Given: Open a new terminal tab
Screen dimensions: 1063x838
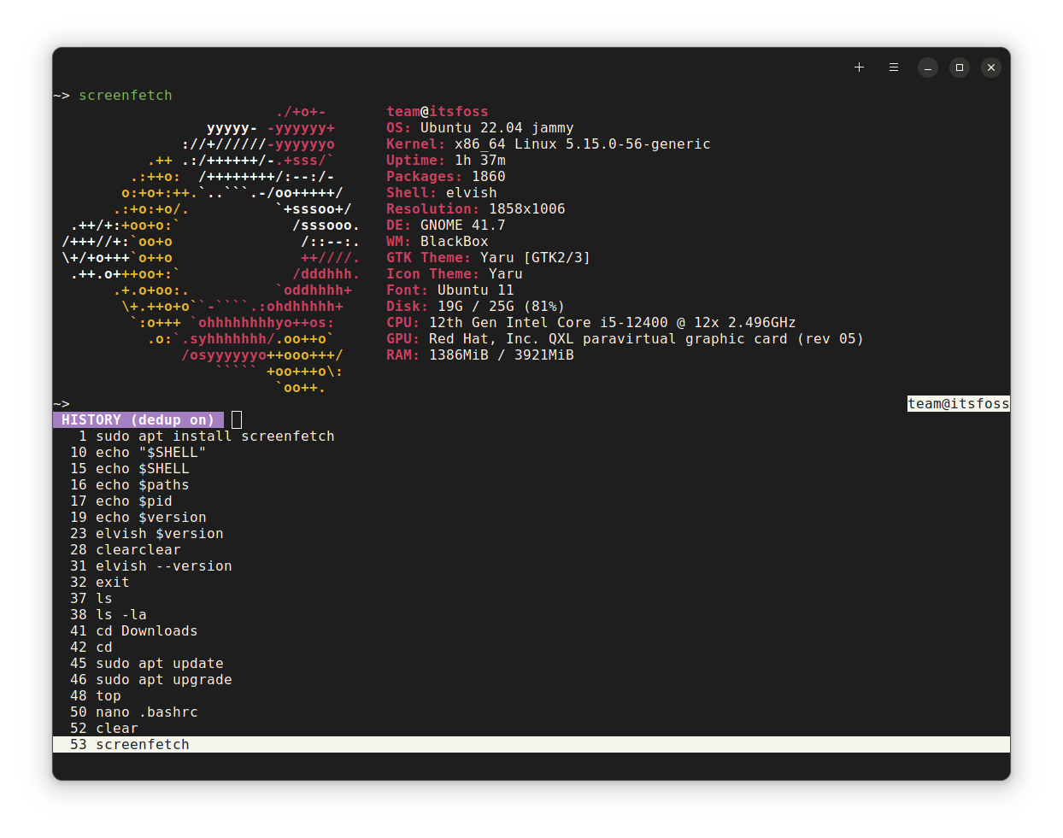Looking at the screenshot, I should pyautogui.click(x=859, y=67).
